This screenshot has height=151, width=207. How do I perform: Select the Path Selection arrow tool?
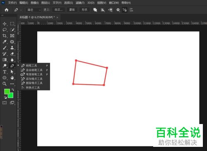[12, 72]
